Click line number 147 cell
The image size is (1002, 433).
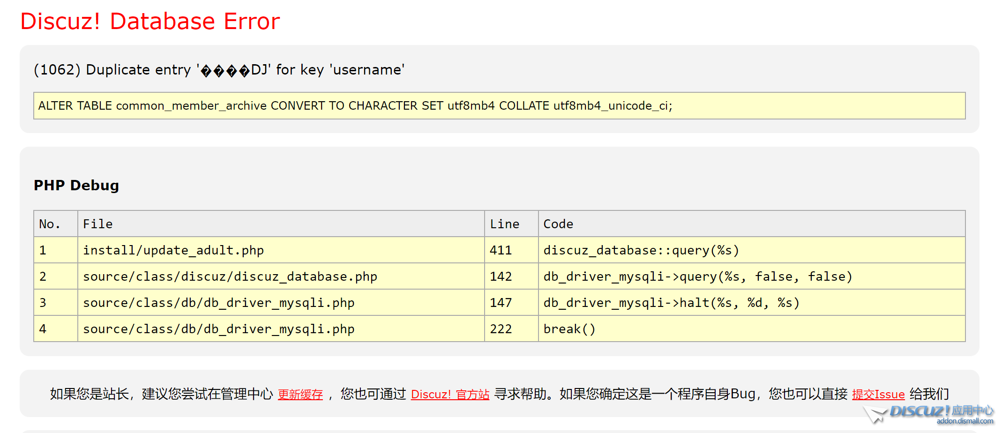click(501, 303)
